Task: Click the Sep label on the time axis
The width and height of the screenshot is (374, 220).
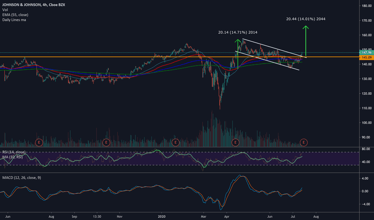Action: 74,216
